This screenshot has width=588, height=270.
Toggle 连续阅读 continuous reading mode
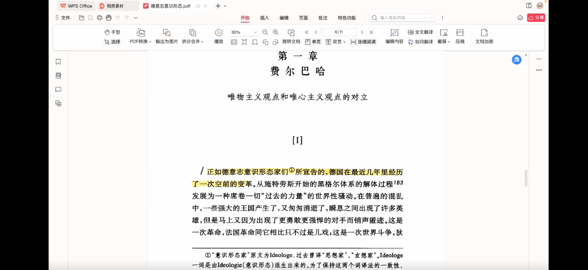coord(363,42)
